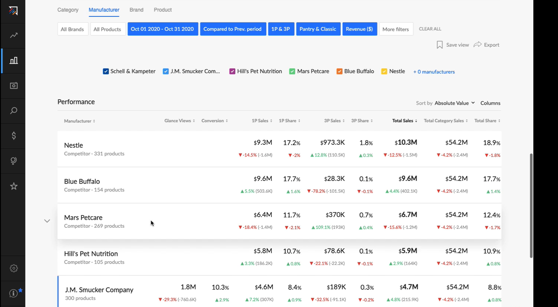The width and height of the screenshot is (558, 307).
Task: Sort by the Total Sales column
Action: (405, 121)
